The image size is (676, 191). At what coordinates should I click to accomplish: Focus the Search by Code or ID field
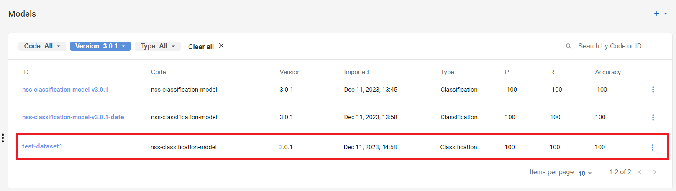point(615,46)
